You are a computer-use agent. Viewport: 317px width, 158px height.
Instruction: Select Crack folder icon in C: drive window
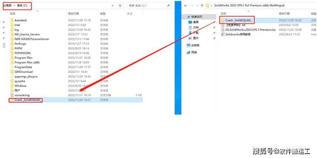[x=12, y=100]
